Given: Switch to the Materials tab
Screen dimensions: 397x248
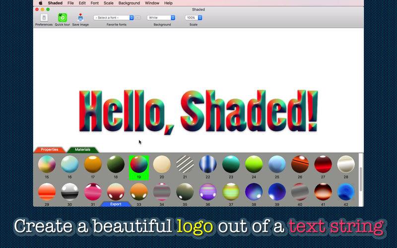Looking at the screenshot, I should [82, 150].
